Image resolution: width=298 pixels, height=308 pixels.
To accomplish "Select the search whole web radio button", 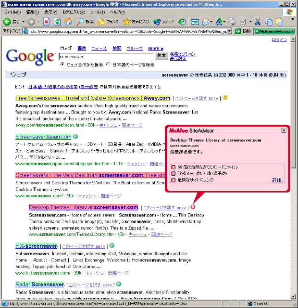I will [x=62, y=64].
